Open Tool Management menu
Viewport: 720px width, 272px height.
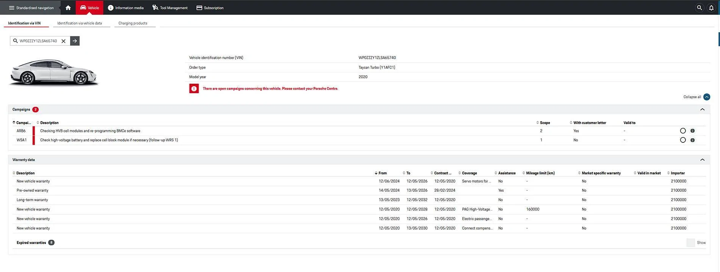click(170, 8)
